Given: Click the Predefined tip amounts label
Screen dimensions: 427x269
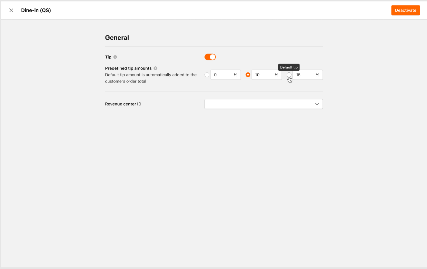Looking at the screenshot, I should point(128,68).
